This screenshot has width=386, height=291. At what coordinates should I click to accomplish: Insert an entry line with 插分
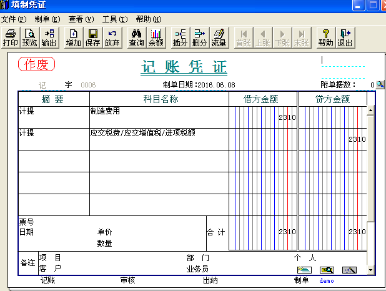pyautogui.click(x=180, y=37)
